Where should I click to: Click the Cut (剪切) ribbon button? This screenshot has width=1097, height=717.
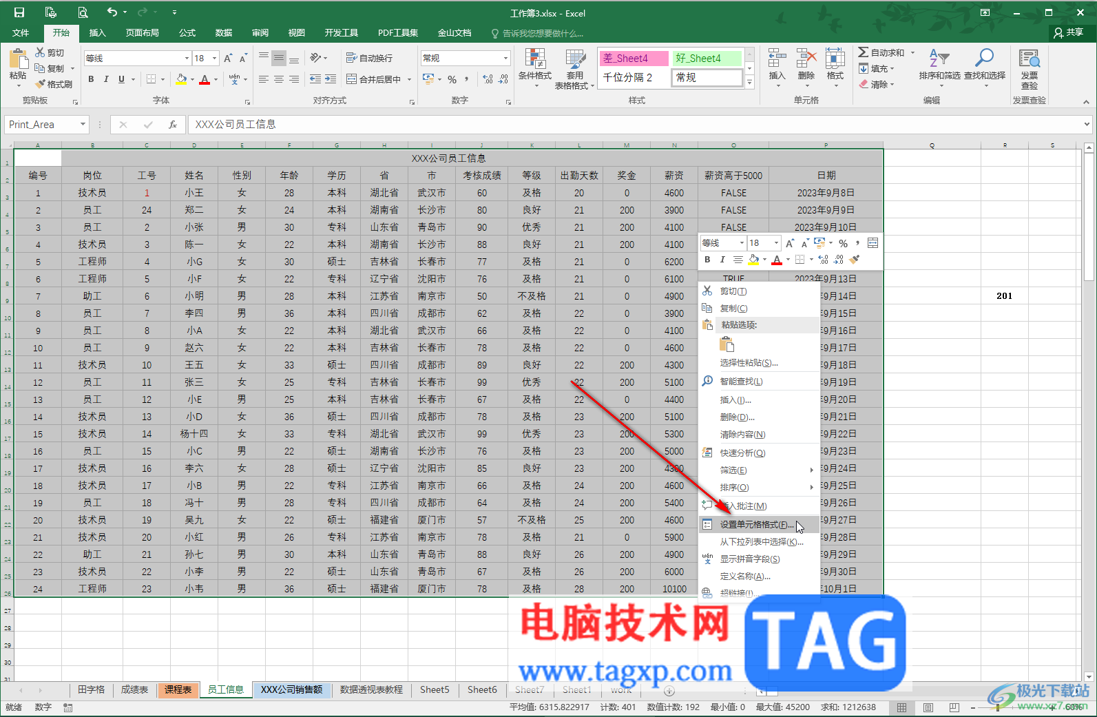click(x=50, y=52)
